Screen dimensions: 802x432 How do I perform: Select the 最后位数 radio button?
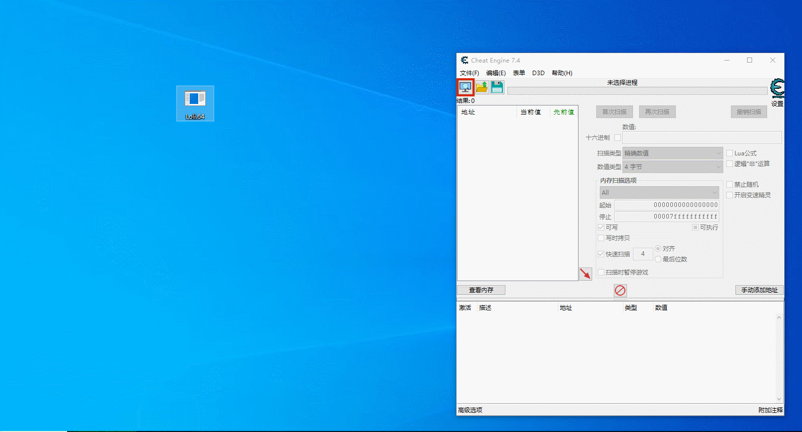point(658,259)
